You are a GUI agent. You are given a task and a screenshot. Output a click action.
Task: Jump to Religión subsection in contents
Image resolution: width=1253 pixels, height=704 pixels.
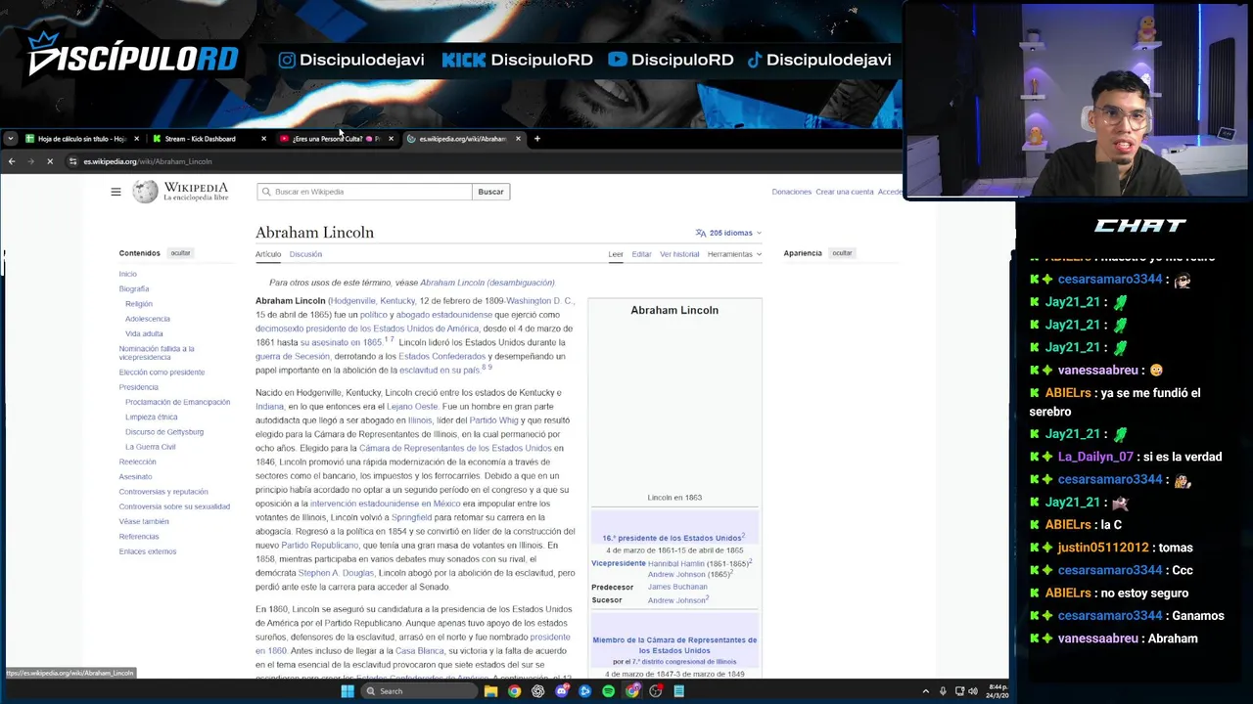(139, 304)
